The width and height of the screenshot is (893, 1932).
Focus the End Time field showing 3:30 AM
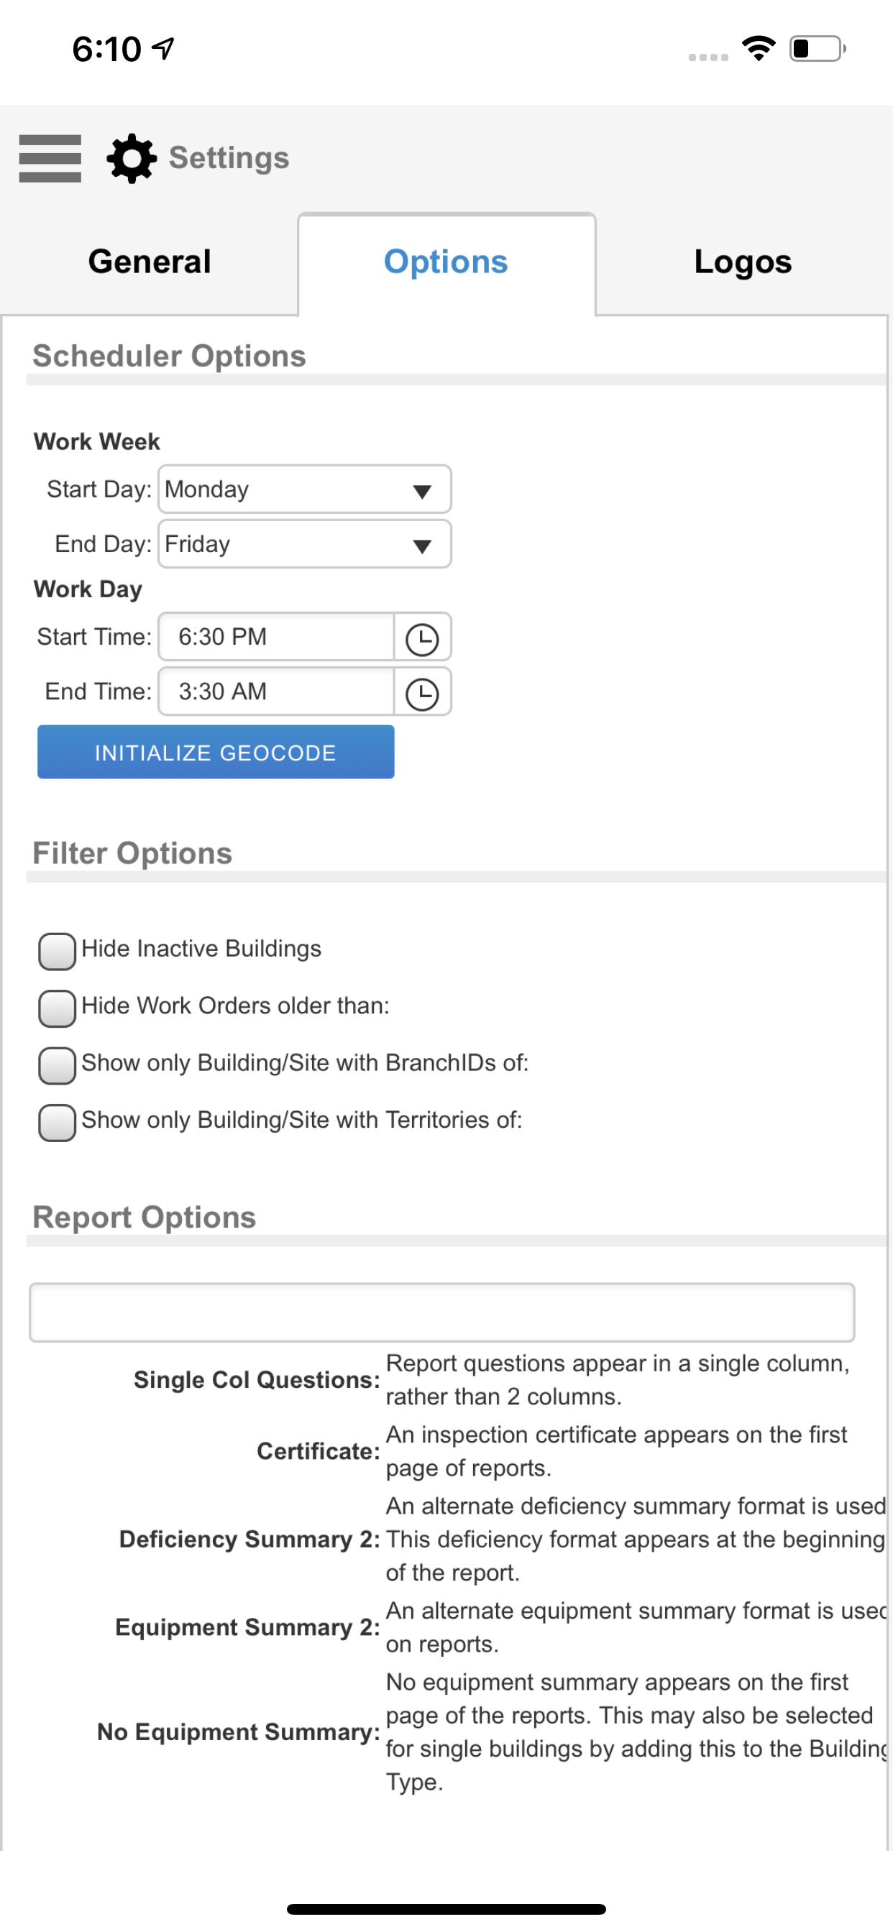(276, 692)
